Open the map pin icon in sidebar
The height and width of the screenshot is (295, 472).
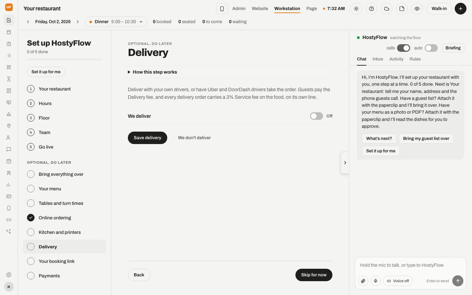[9, 126]
